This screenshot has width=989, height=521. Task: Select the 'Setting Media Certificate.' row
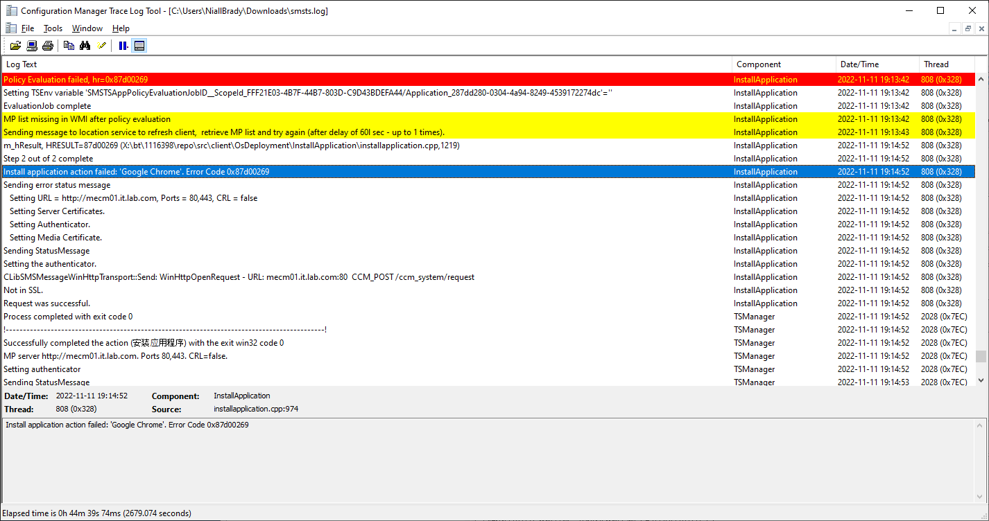click(488, 238)
